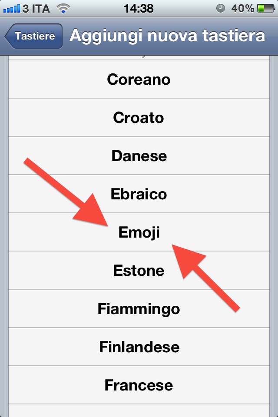Viewport: 278px width, 417px height.
Task: Choose Croato from the keyboard list
Action: click(x=139, y=118)
